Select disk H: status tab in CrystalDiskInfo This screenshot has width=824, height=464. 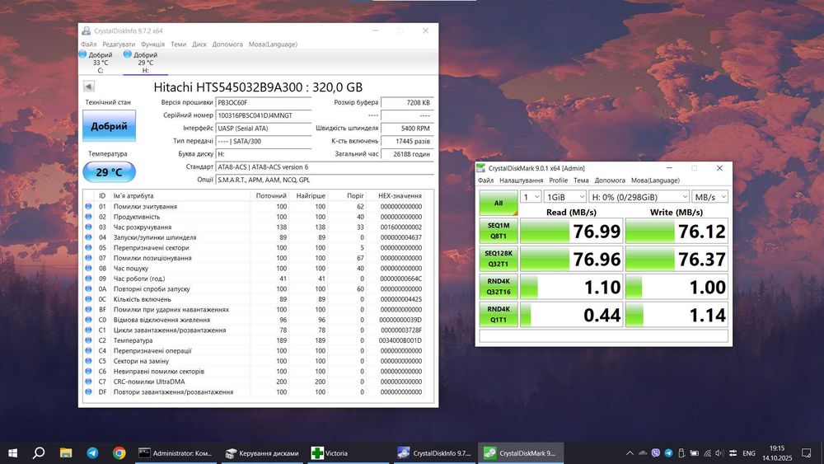click(x=145, y=63)
